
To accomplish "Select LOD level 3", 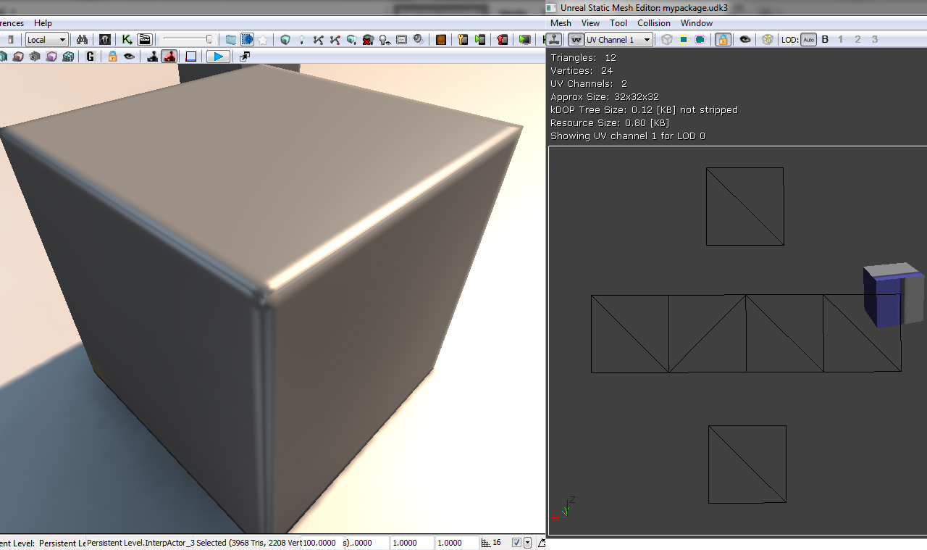I will (875, 40).
